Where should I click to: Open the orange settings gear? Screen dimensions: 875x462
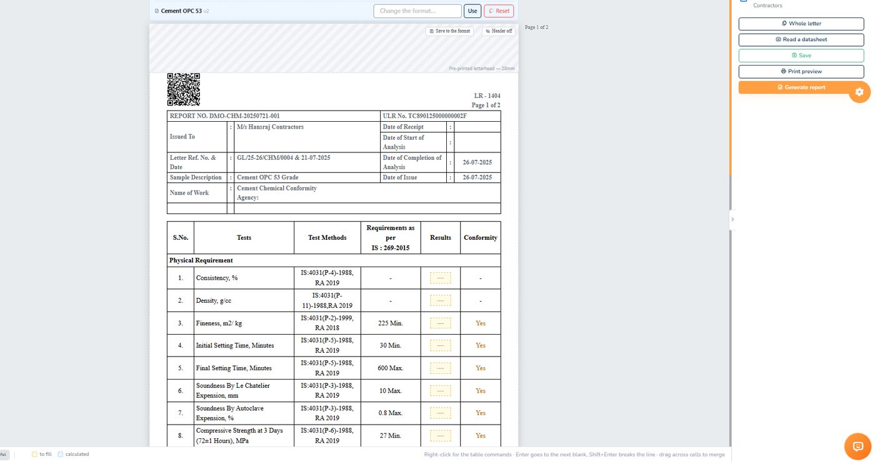[x=859, y=92]
